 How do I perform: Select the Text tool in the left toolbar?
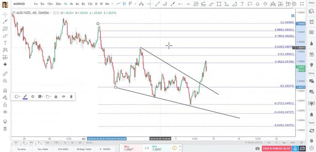(5, 43)
